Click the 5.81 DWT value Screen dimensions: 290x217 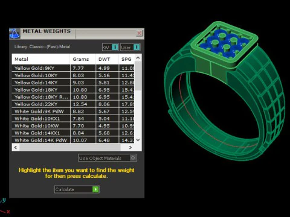(x=104, y=83)
